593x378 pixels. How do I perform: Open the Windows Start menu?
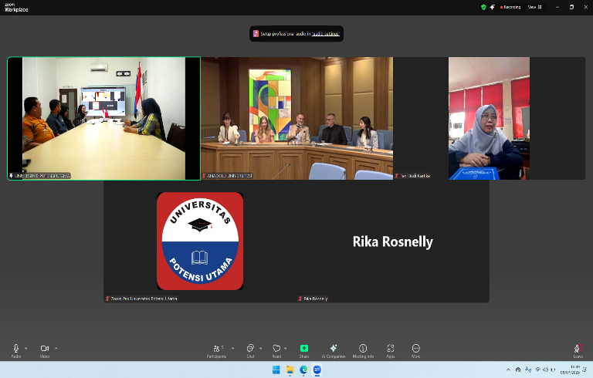point(276,370)
